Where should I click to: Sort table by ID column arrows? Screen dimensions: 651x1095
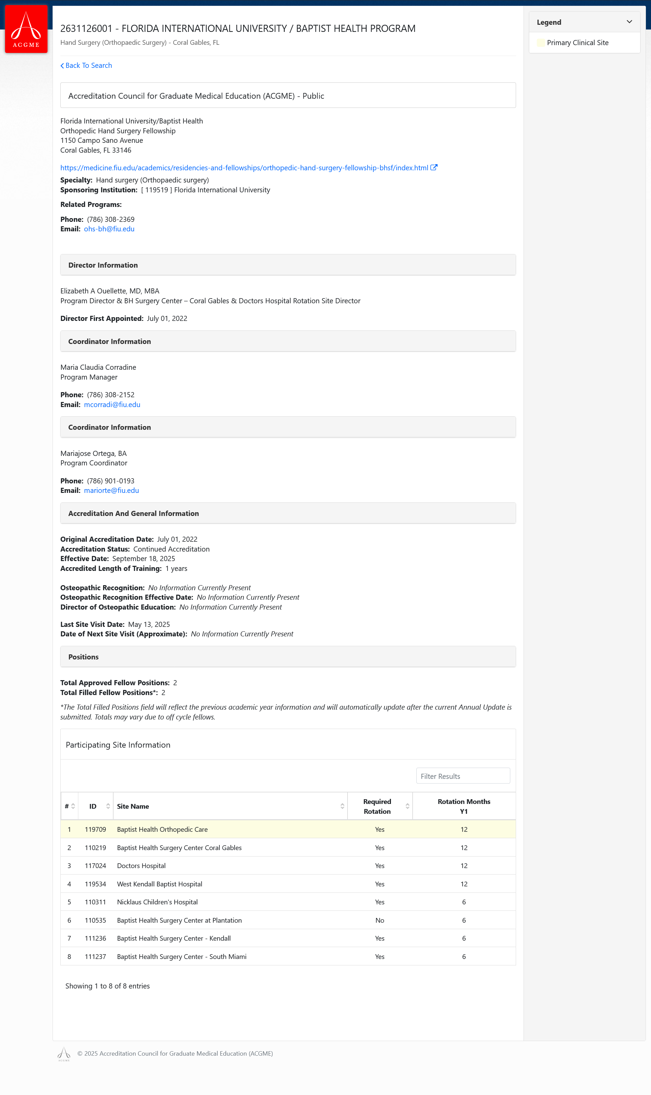click(108, 806)
